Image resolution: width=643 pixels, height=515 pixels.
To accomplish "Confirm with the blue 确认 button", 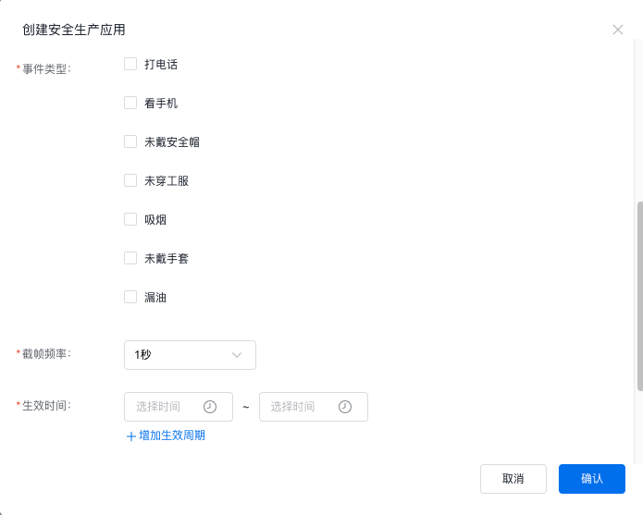I will (x=592, y=479).
